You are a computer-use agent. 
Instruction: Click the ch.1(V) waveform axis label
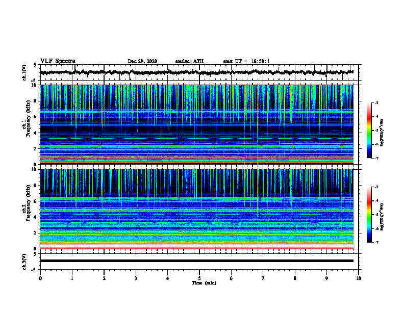[24, 72]
